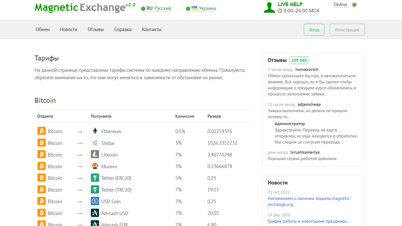The width and height of the screenshot is (402, 226).
Task: Click the Tether (ERC20) icon
Action: (x=95, y=178)
